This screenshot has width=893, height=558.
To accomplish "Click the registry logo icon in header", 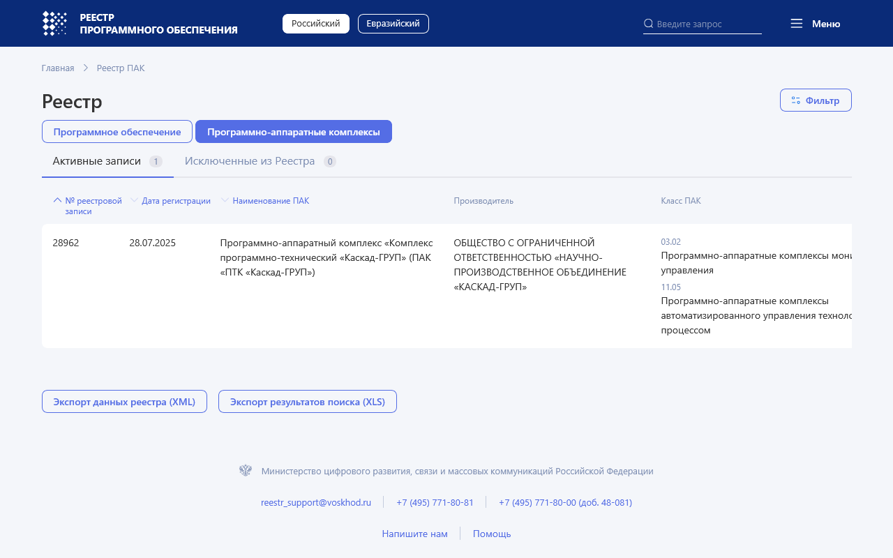I will [54, 23].
